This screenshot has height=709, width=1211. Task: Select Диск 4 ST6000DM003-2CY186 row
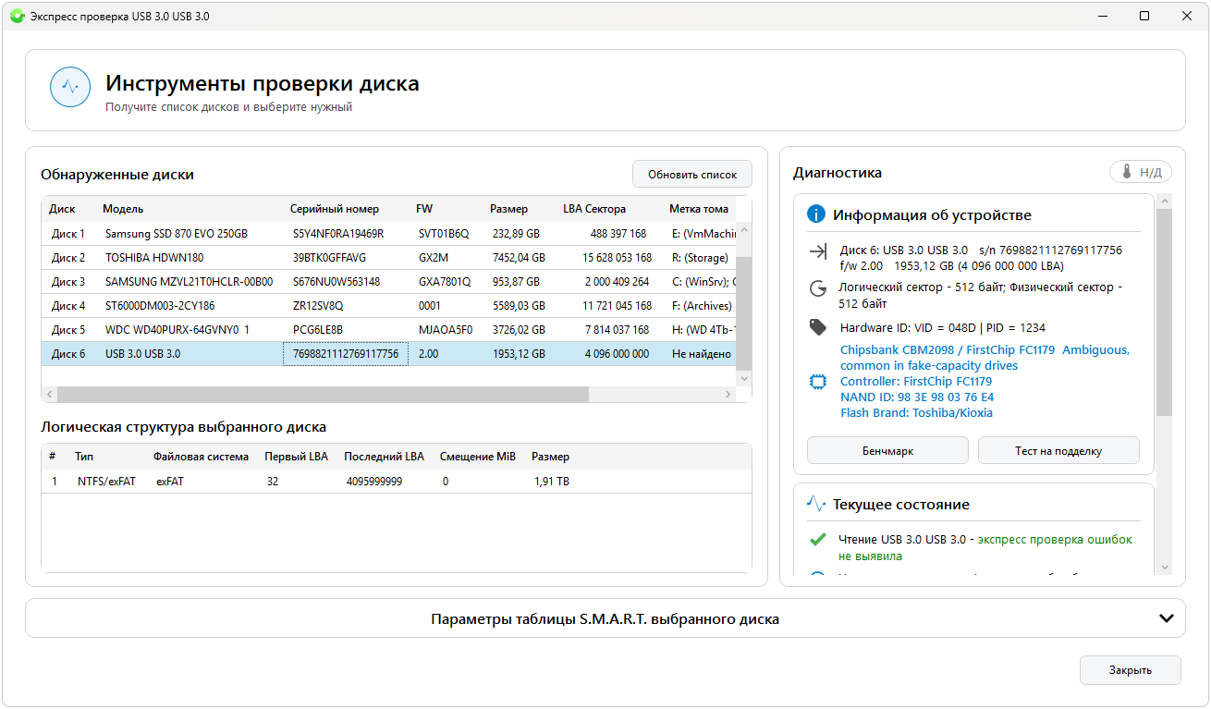[x=389, y=306]
